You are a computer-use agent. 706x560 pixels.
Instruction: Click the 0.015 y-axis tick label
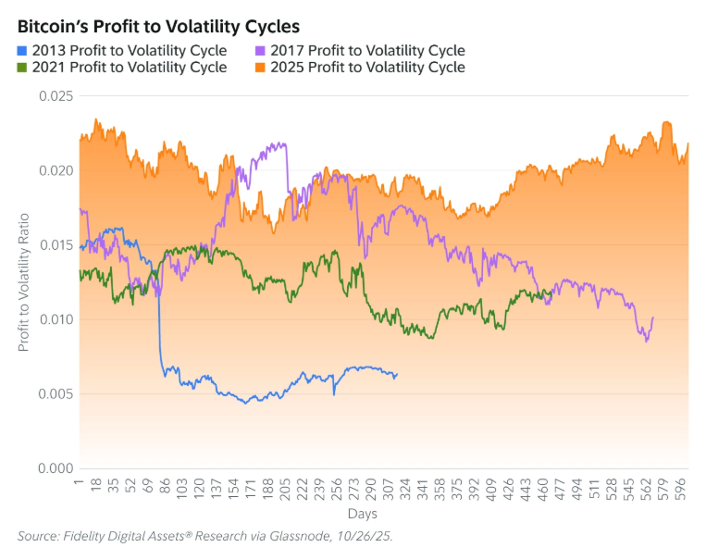tap(56, 244)
